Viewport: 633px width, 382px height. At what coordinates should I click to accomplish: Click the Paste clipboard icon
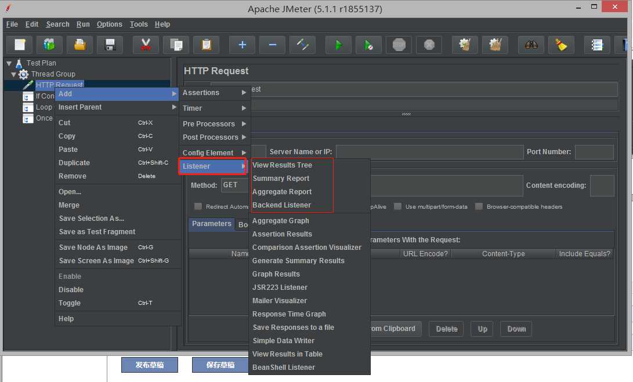coord(207,45)
